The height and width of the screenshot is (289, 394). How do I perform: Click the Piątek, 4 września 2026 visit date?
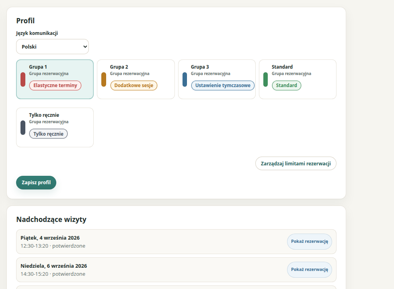(50, 238)
